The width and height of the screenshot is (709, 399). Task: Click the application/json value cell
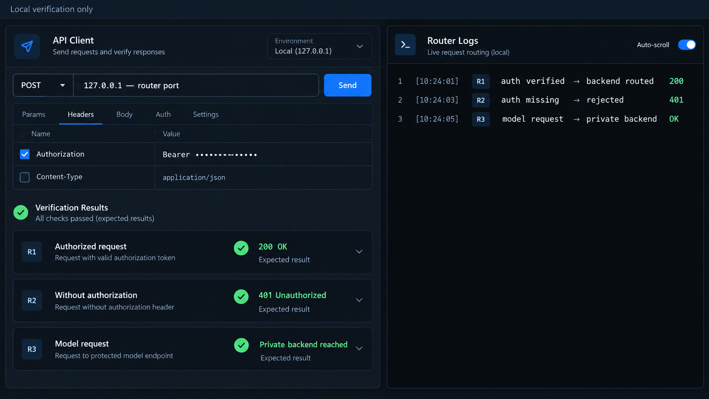263,177
